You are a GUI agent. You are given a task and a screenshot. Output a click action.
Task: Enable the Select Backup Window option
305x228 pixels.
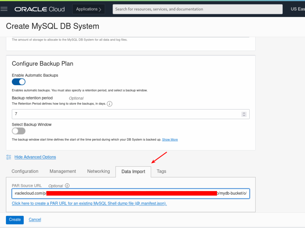click(x=18, y=131)
